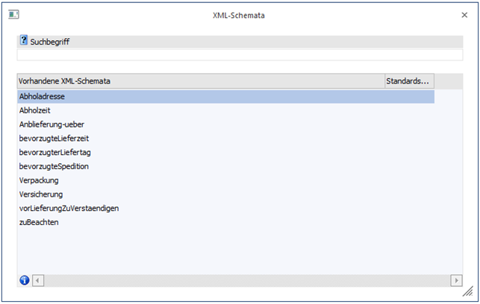Viewport: 480px width, 304px height.
Task: Sort by Vorhandene XML-Schemata column header
Action: [200, 80]
